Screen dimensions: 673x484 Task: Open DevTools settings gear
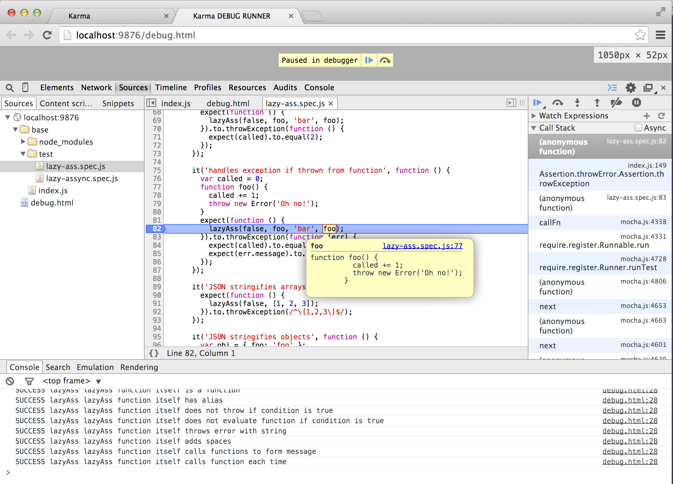point(630,88)
